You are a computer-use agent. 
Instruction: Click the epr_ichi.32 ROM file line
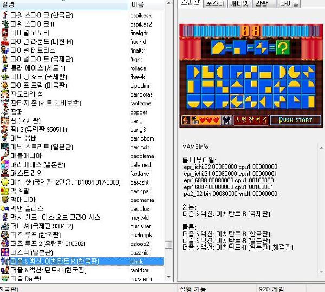230,167
